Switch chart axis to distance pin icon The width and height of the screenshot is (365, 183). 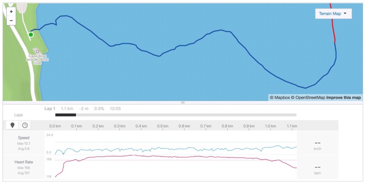point(12,125)
